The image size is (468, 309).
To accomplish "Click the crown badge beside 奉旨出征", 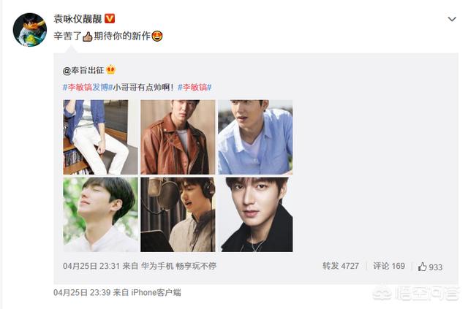I will (x=110, y=70).
